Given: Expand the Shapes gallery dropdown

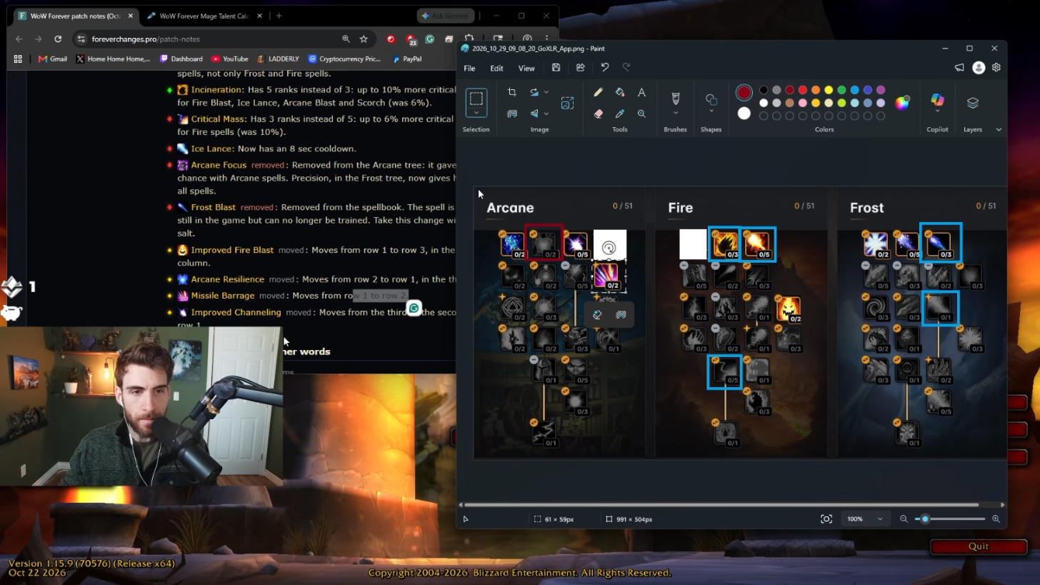Looking at the screenshot, I should point(711,111).
